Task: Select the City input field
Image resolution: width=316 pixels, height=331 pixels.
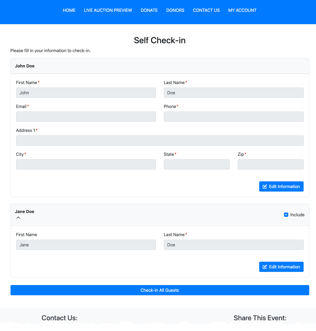Action: pyautogui.click(x=86, y=164)
